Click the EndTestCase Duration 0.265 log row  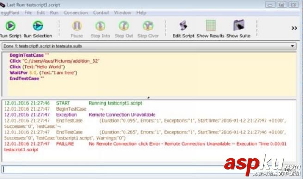coord(145,135)
